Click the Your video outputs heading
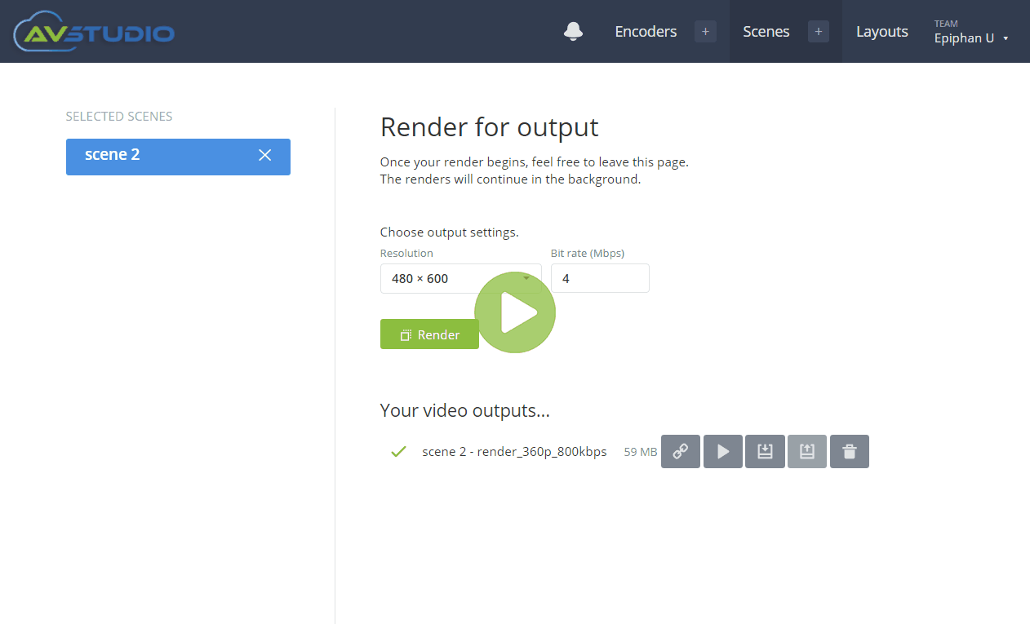This screenshot has height=624, width=1030. click(465, 410)
